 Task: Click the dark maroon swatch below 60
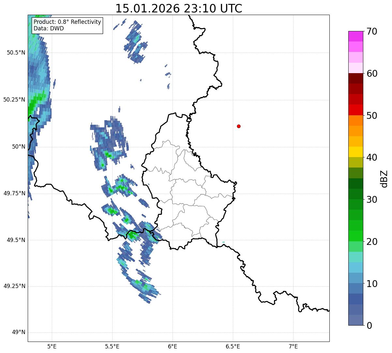[356, 78]
